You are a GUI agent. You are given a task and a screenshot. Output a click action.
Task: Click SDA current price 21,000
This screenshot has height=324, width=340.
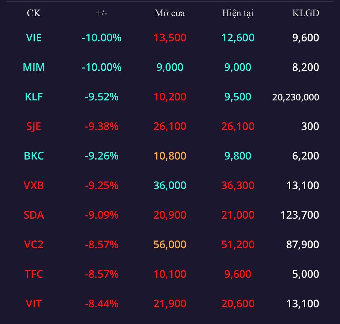[x=238, y=215]
